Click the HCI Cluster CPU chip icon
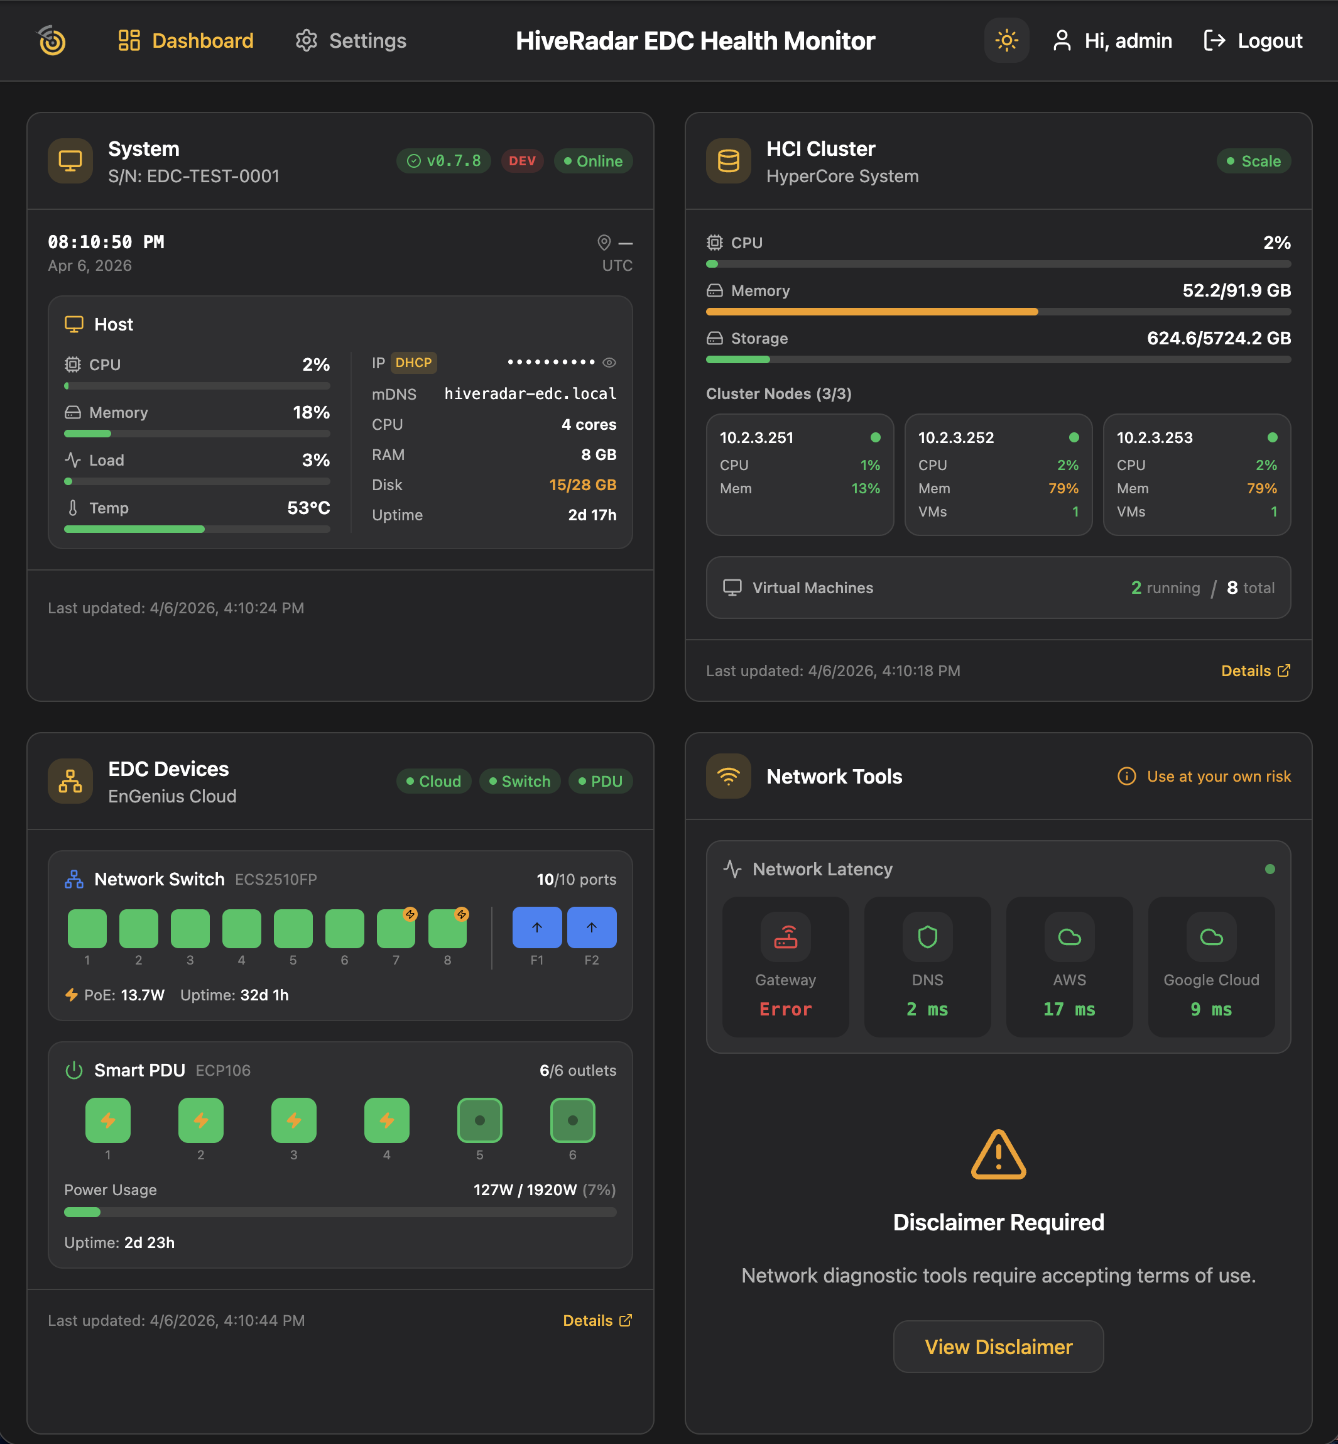This screenshot has width=1338, height=1444. (x=715, y=243)
